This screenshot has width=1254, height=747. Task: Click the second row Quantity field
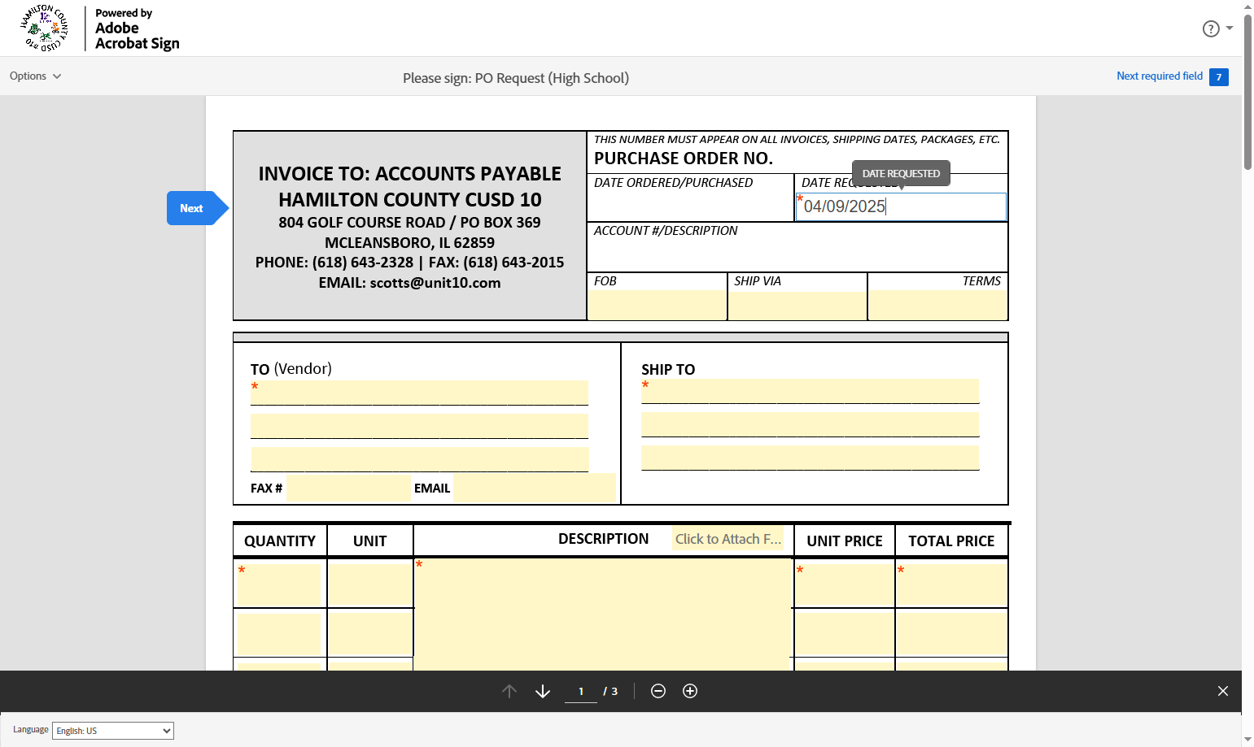[280, 633]
